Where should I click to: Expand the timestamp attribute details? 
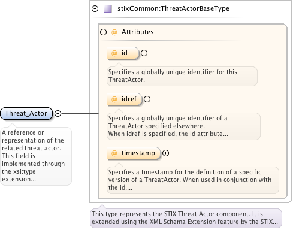click(x=165, y=153)
